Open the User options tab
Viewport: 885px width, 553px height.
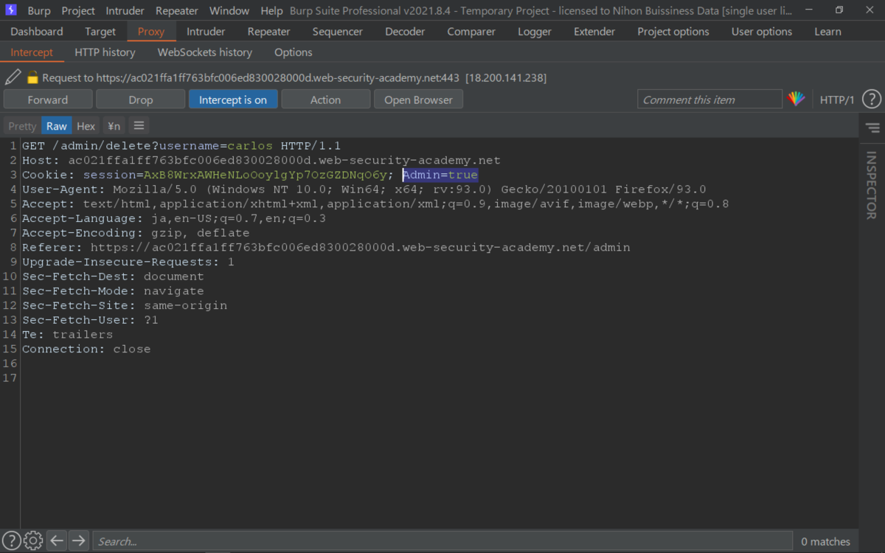pos(762,32)
